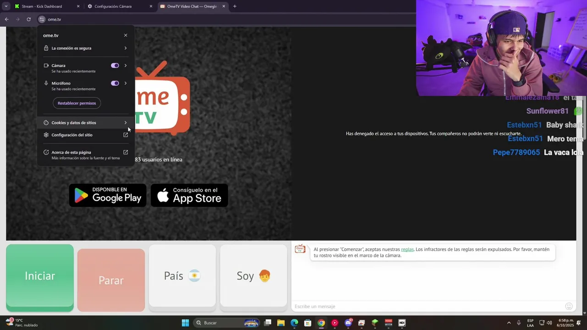The image size is (587, 330).
Task: Click the site information icon in address bar
Action: pos(42,19)
